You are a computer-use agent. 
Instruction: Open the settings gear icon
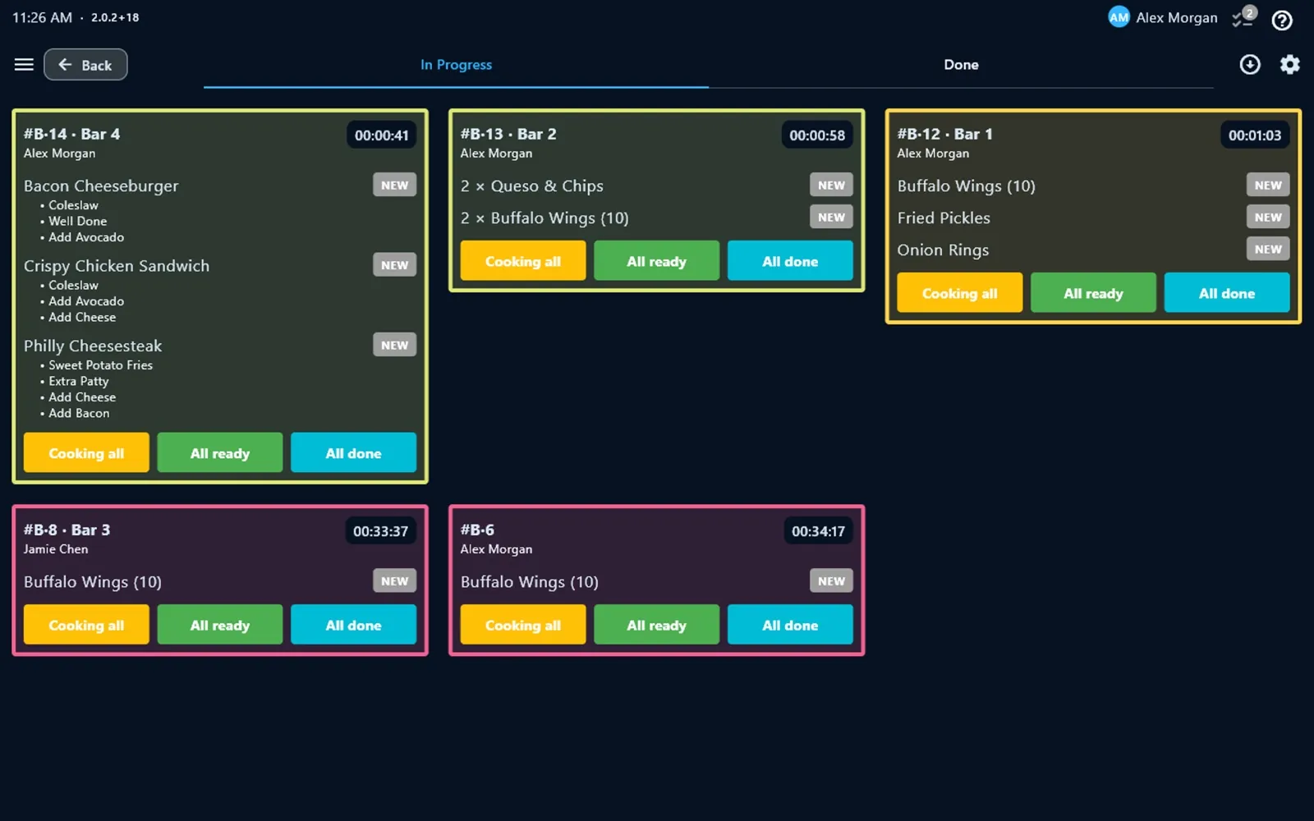pyautogui.click(x=1290, y=64)
